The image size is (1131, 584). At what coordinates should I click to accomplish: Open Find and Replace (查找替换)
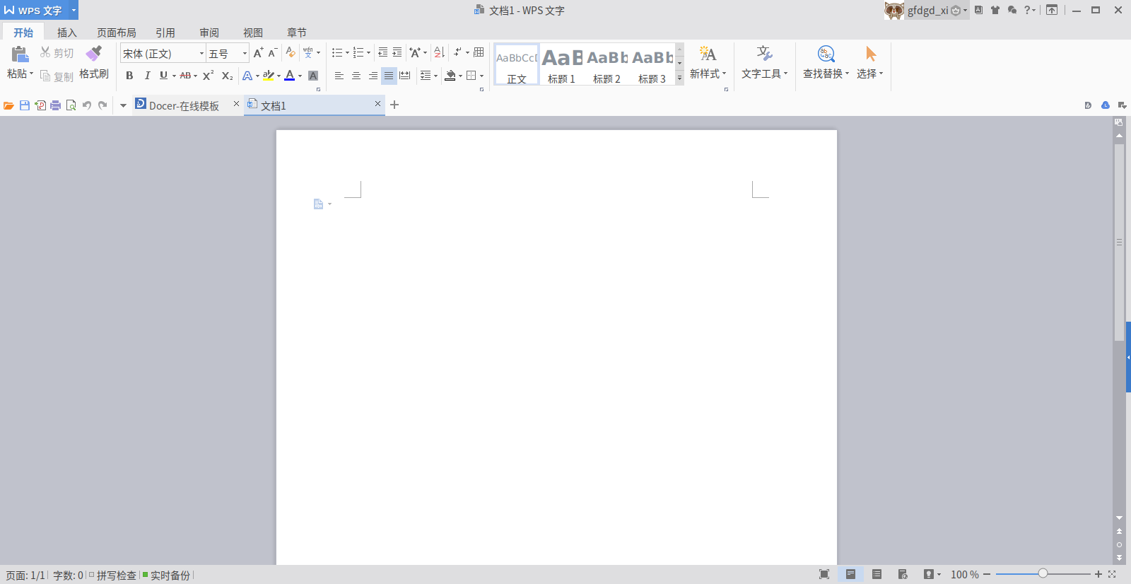tap(826, 54)
